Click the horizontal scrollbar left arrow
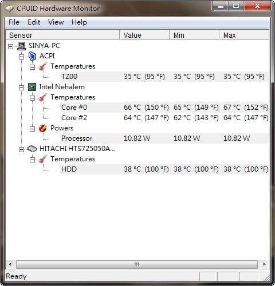This screenshot has height=286, width=275. [x=10, y=264]
